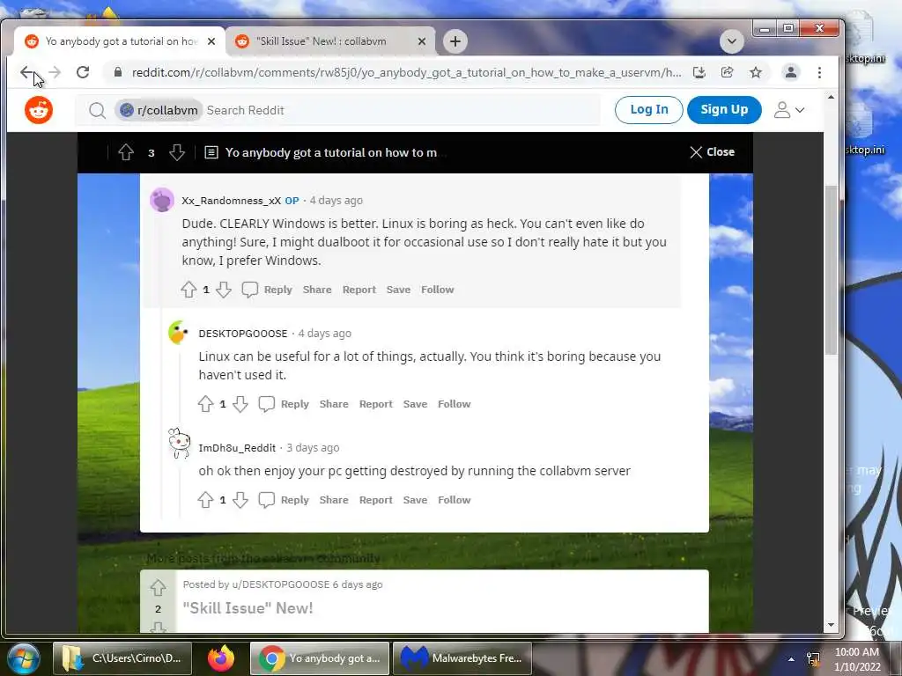
Task: Open ImDh8u_Reddit user profile link
Action: (x=237, y=448)
